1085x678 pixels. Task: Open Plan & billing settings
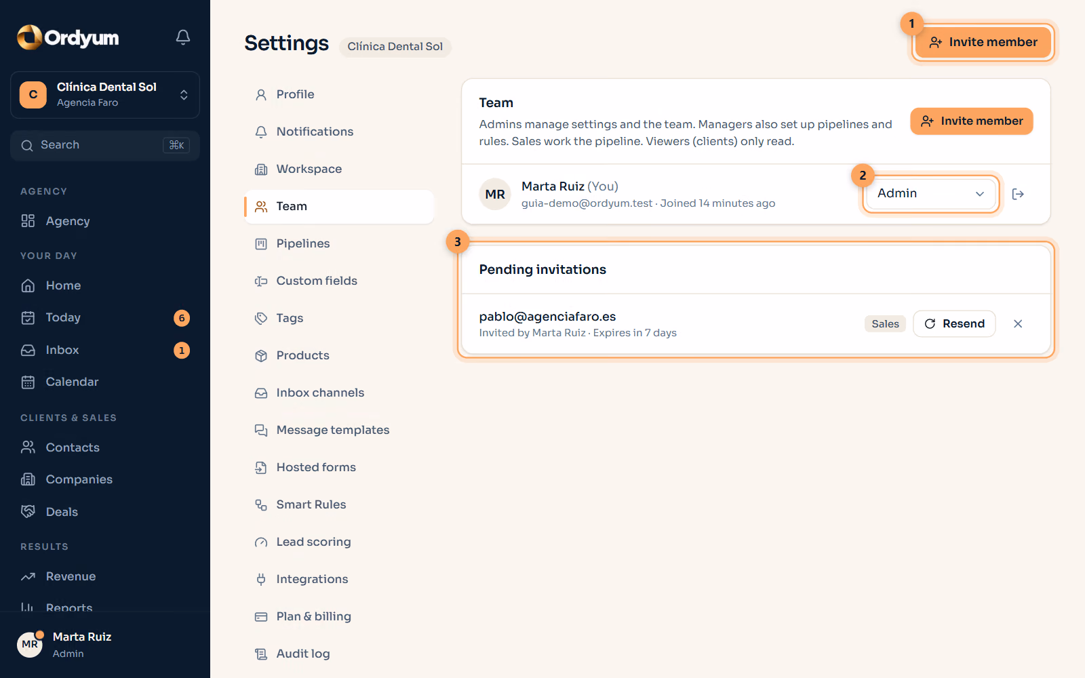pyautogui.click(x=339, y=616)
